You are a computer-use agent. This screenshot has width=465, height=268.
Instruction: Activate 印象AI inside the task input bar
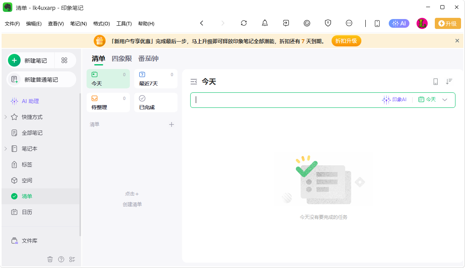click(395, 100)
